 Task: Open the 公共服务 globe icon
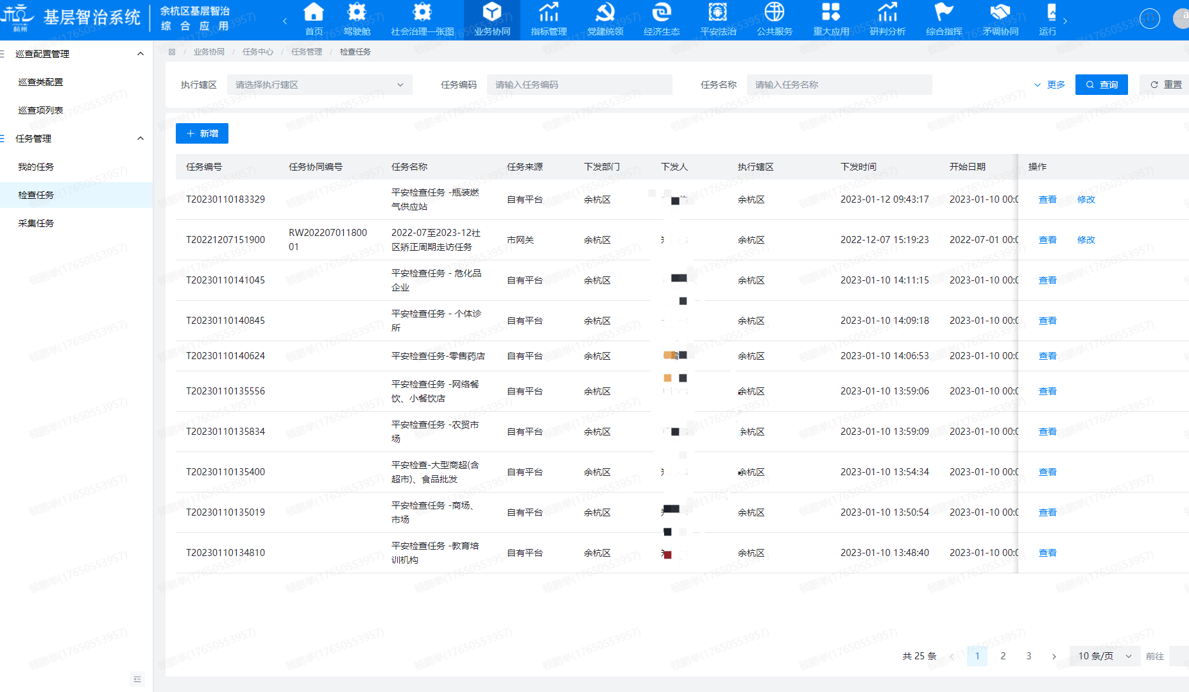pyautogui.click(x=774, y=12)
